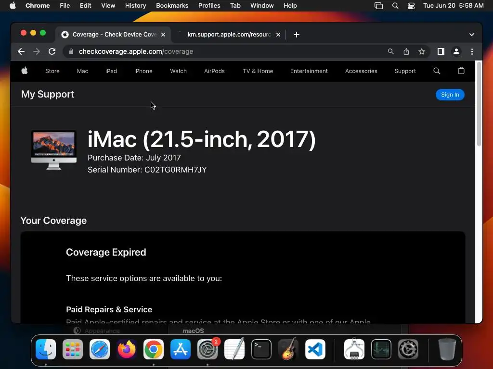This screenshot has height=369, width=493.
Task: Click the Stage Manager menu bar icon
Action: pyautogui.click(x=378, y=6)
